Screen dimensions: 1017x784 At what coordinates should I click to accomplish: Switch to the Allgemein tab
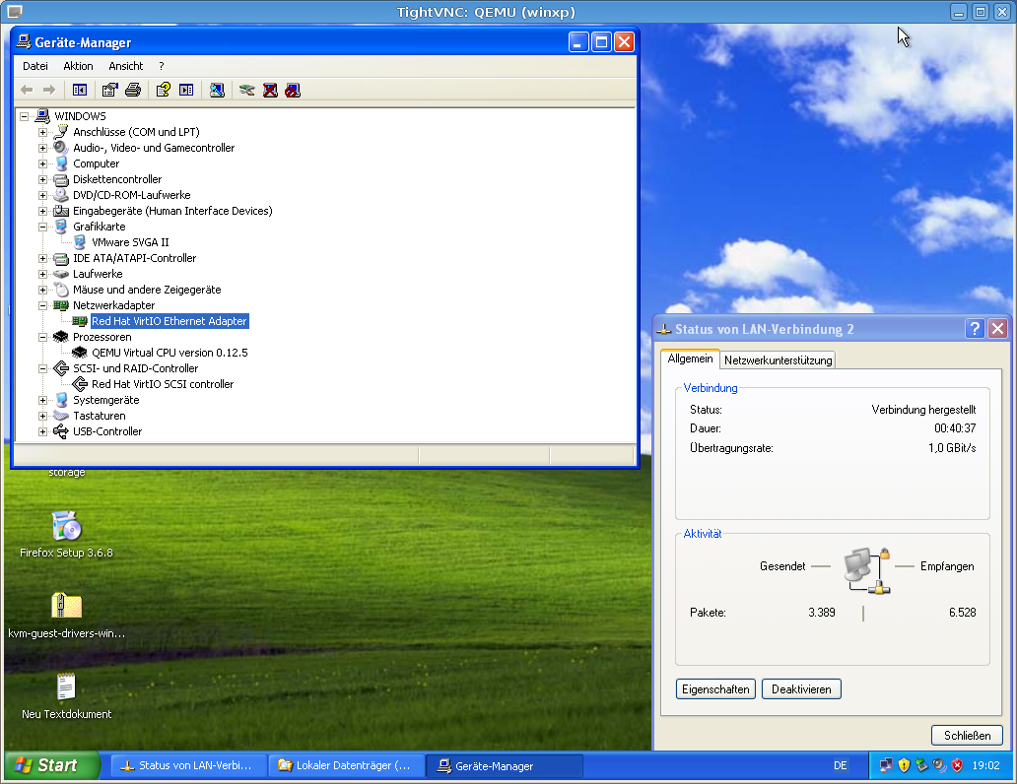click(x=690, y=359)
